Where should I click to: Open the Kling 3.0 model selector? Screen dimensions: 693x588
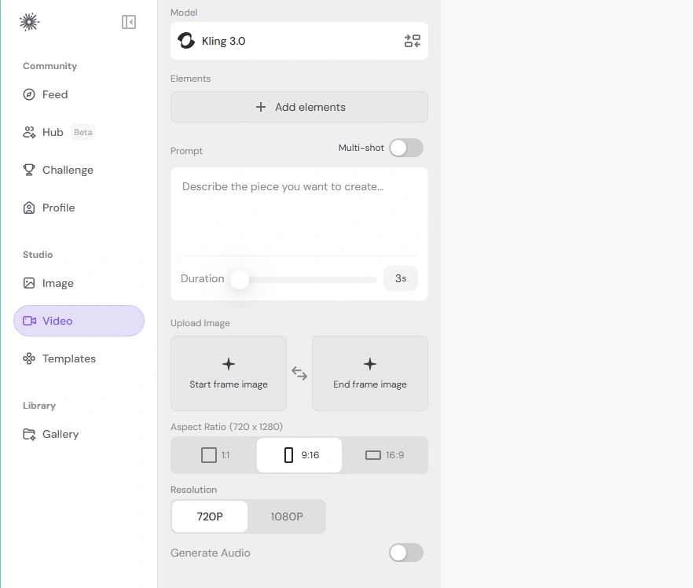click(x=283, y=41)
